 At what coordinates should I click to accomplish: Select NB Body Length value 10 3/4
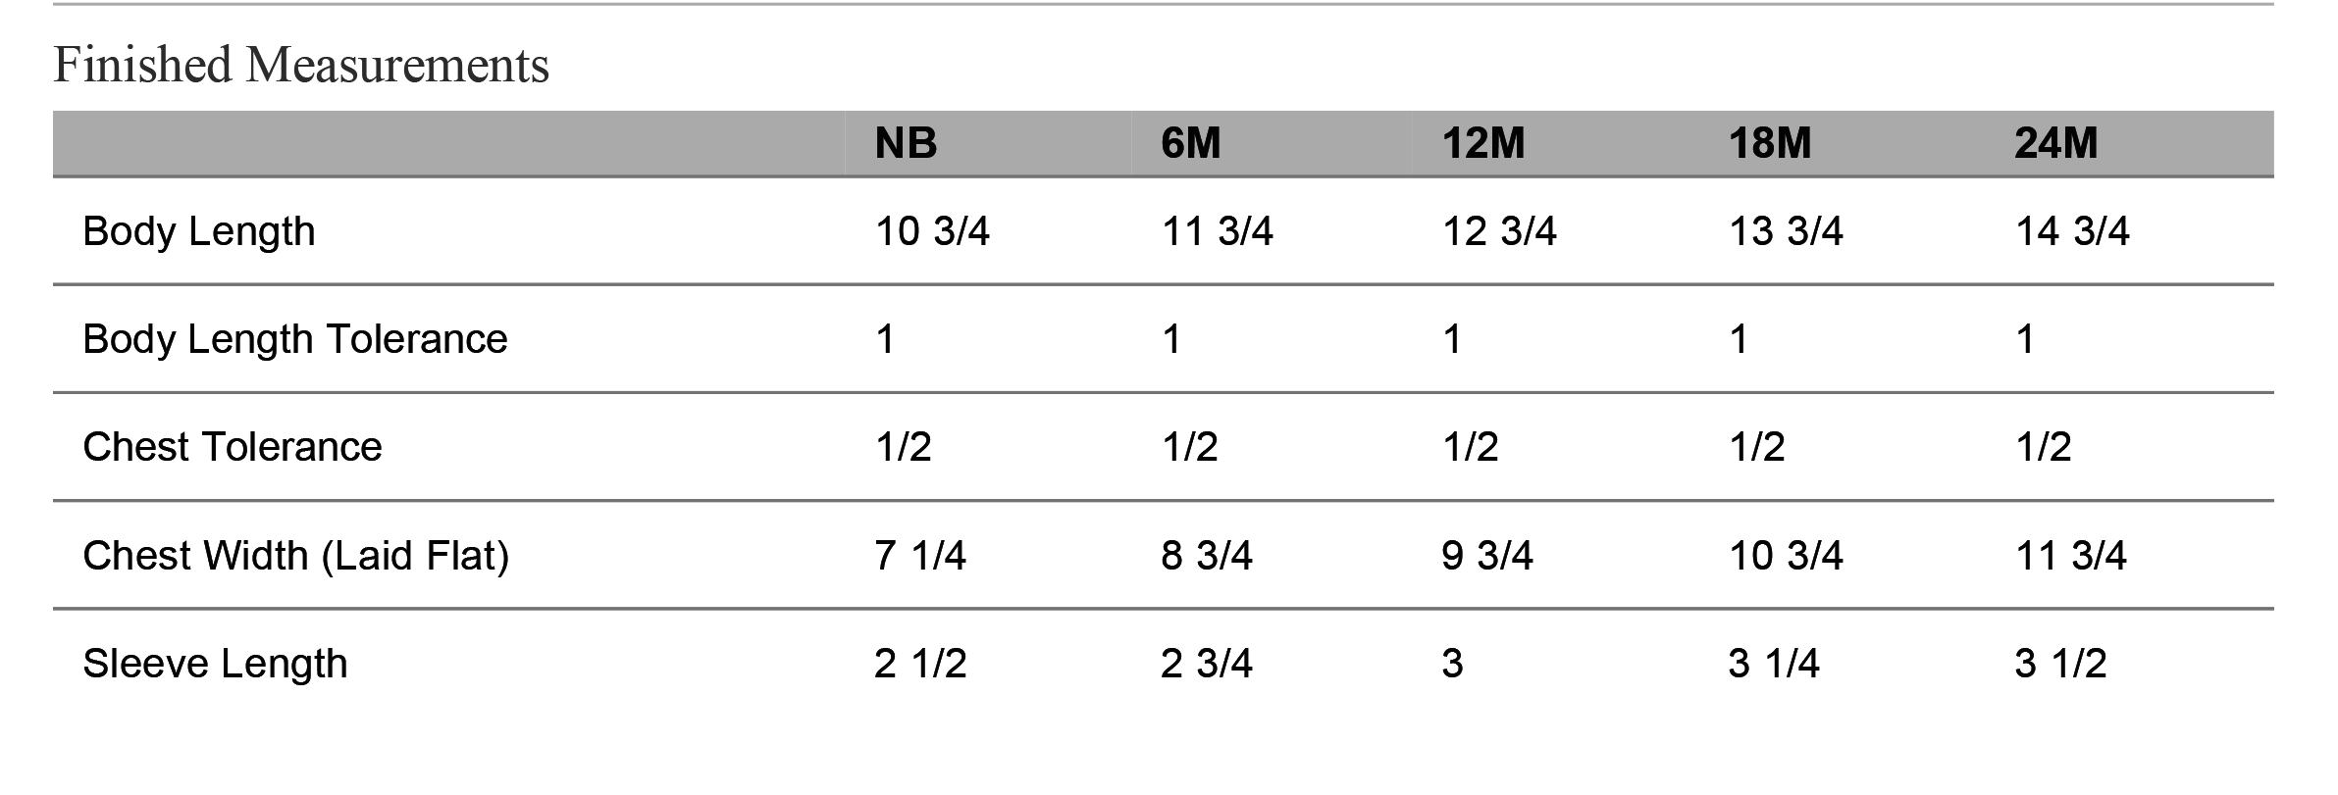pyautogui.click(x=932, y=231)
